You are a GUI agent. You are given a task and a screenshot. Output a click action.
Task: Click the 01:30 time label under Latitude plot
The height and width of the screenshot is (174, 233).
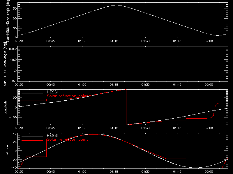pyautogui.click(x=145, y=172)
